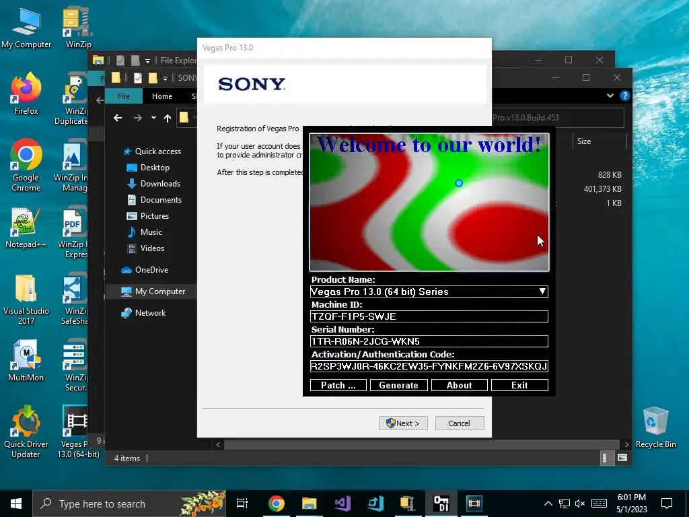Open Vegas Pro 13.0 (64-bit) desktop shortcut
The width and height of the screenshot is (689, 517).
click(x=77, y=432)
